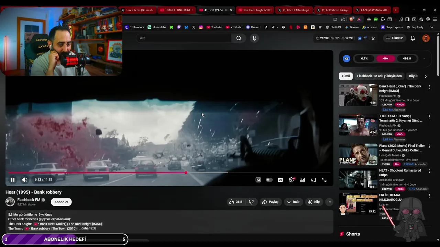The width and height of the screenshot is (440, 247).
Task: Click the vidIQ IQ logo in the sidebar
Action: click(346, 59)
